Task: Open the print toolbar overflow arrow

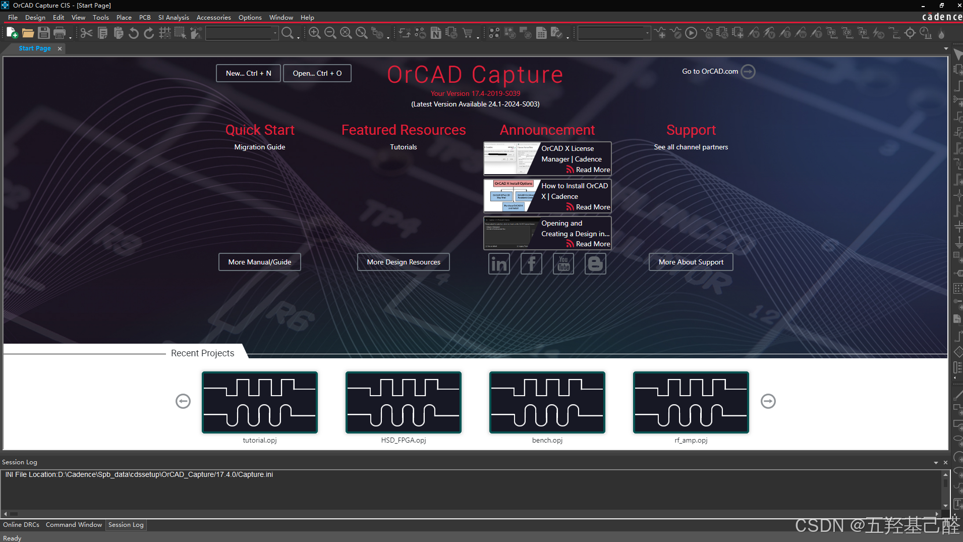Action: (70, 37)
